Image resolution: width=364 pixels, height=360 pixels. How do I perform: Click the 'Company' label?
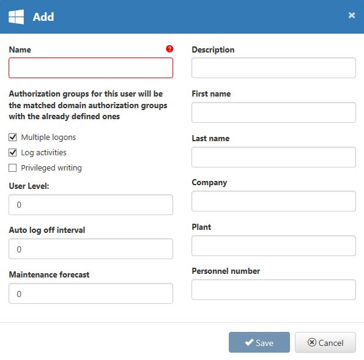209,183
